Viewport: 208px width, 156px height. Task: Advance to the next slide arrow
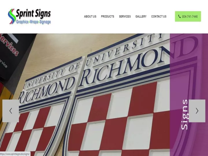(197, 111)
